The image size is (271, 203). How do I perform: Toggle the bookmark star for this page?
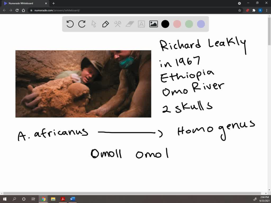tap(239, 10)
